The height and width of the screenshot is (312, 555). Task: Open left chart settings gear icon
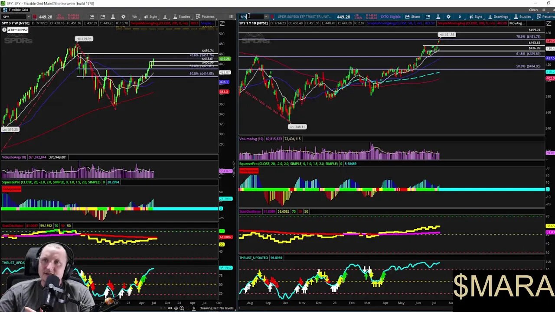click(123, 17)
